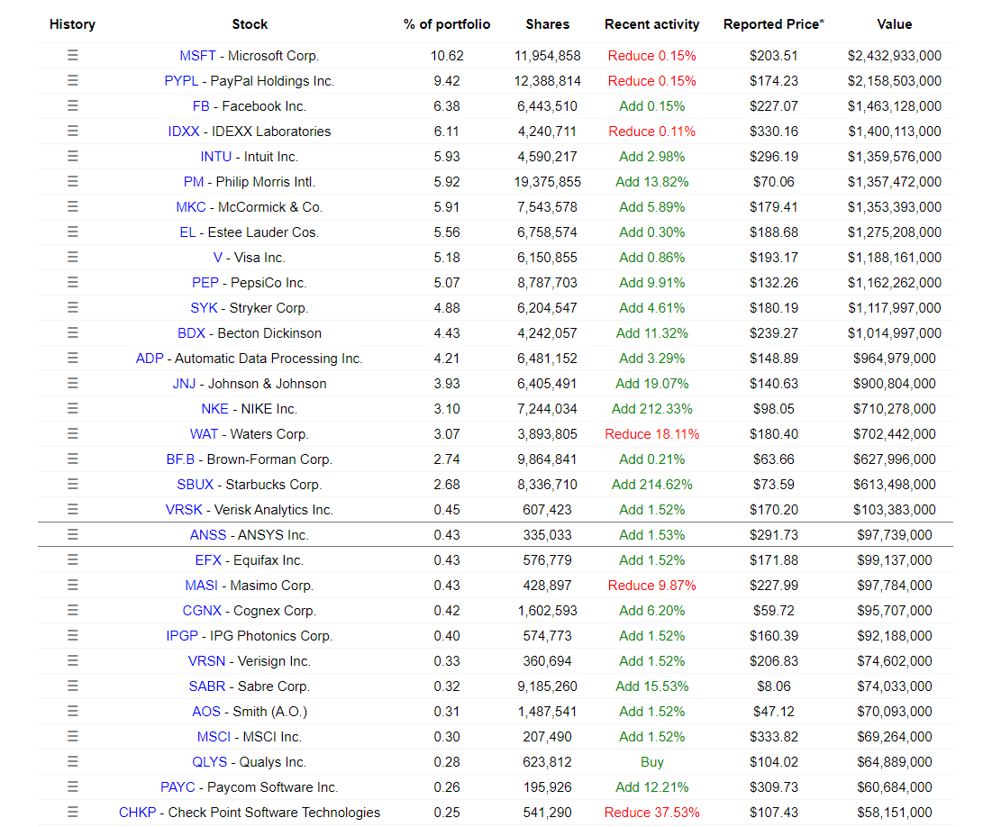Select 'Reduce 9.87%' in Masimo row

[651, 586]
